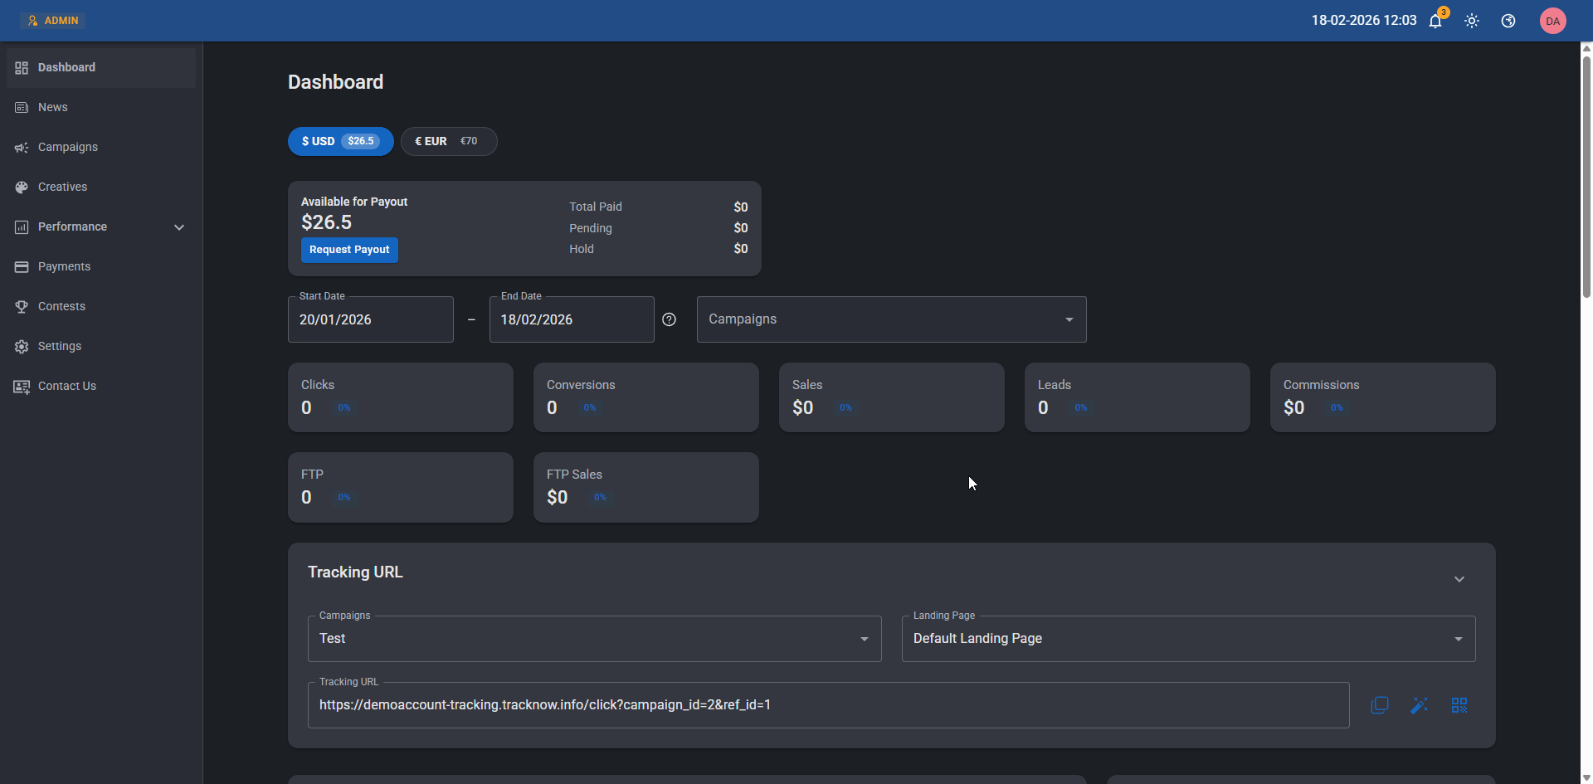
Task: Switch to the EUR currency chip
Action: click(448, 141)
